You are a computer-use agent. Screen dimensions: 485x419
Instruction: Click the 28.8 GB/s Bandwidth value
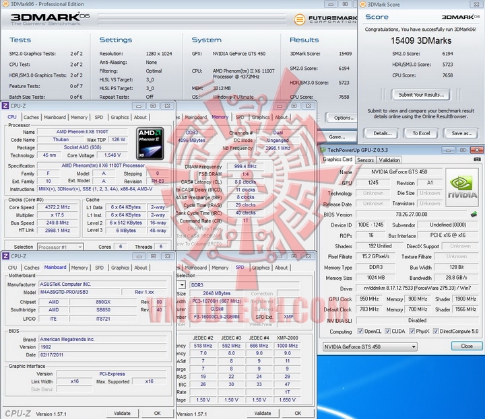(456, 278)
